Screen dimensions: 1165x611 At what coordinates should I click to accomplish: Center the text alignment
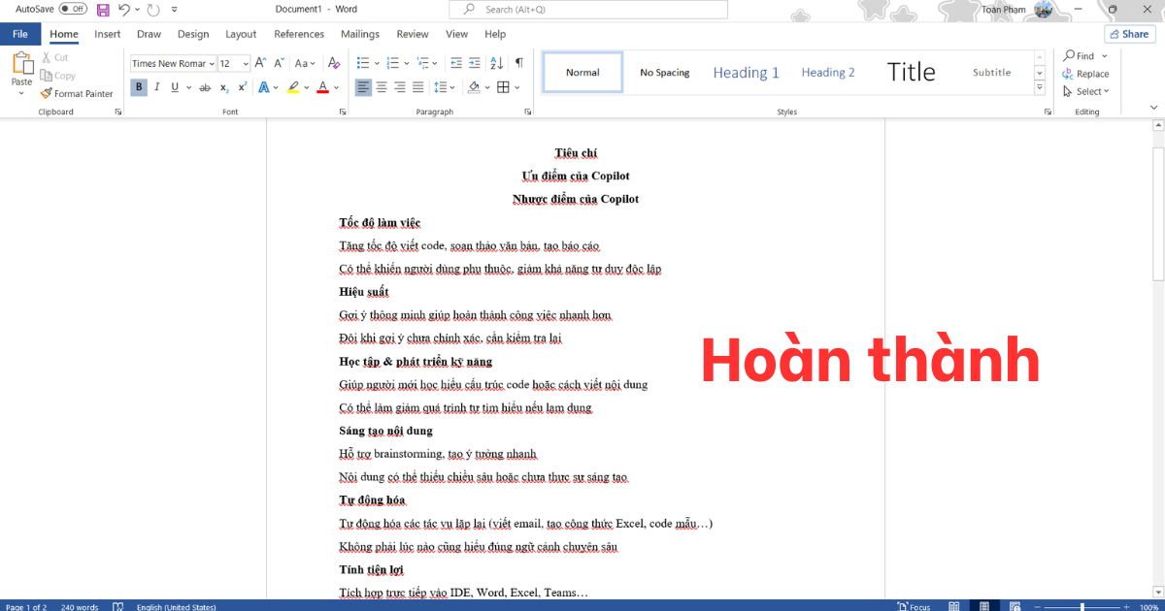click(382, 87)
